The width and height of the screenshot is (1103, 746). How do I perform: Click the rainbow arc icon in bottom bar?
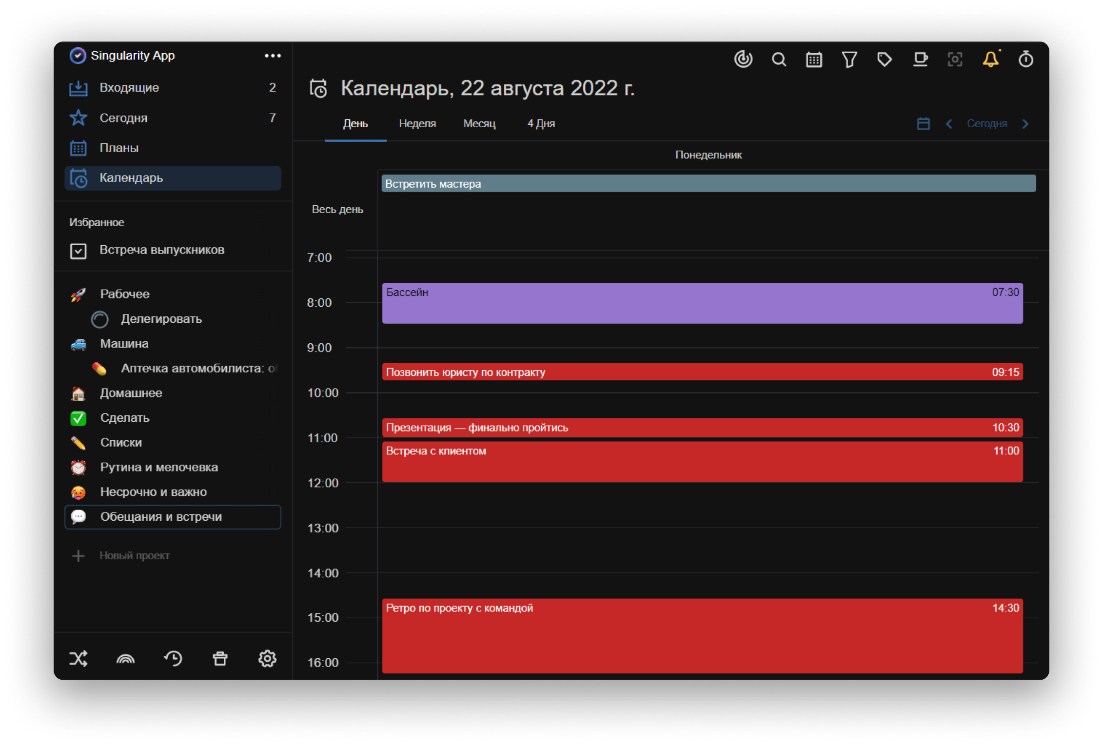(x=125, y=659)
